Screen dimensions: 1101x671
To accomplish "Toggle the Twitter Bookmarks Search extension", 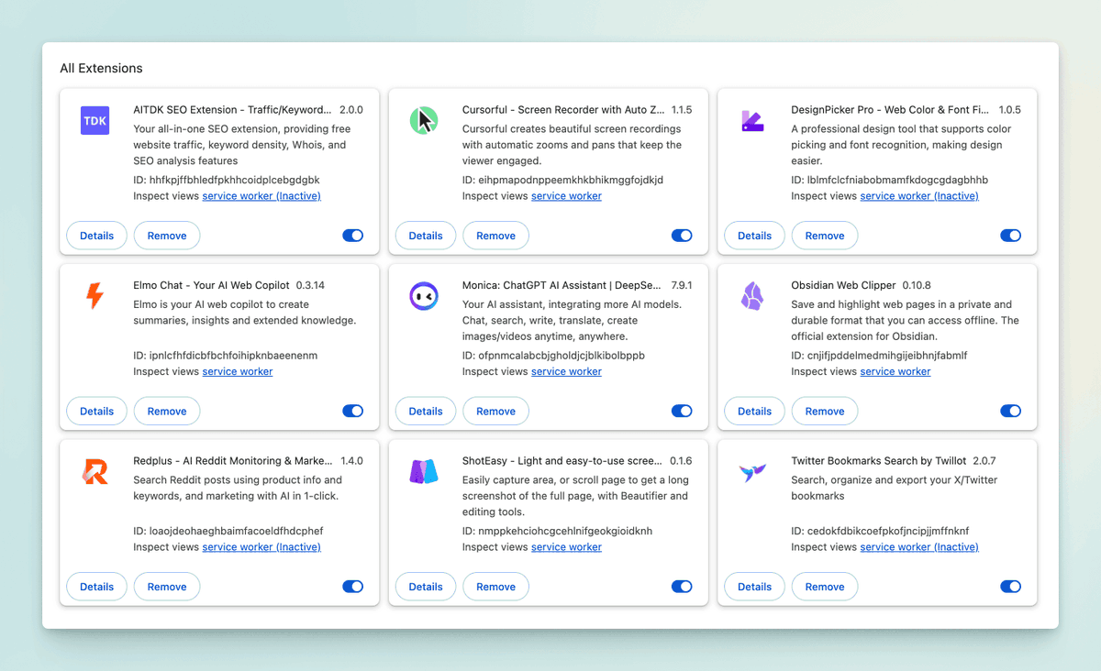I will 1010,587.
